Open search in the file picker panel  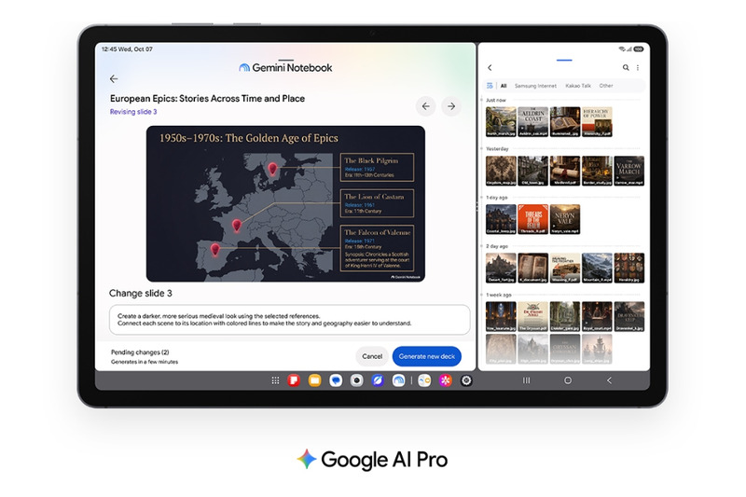coord(626,67)
